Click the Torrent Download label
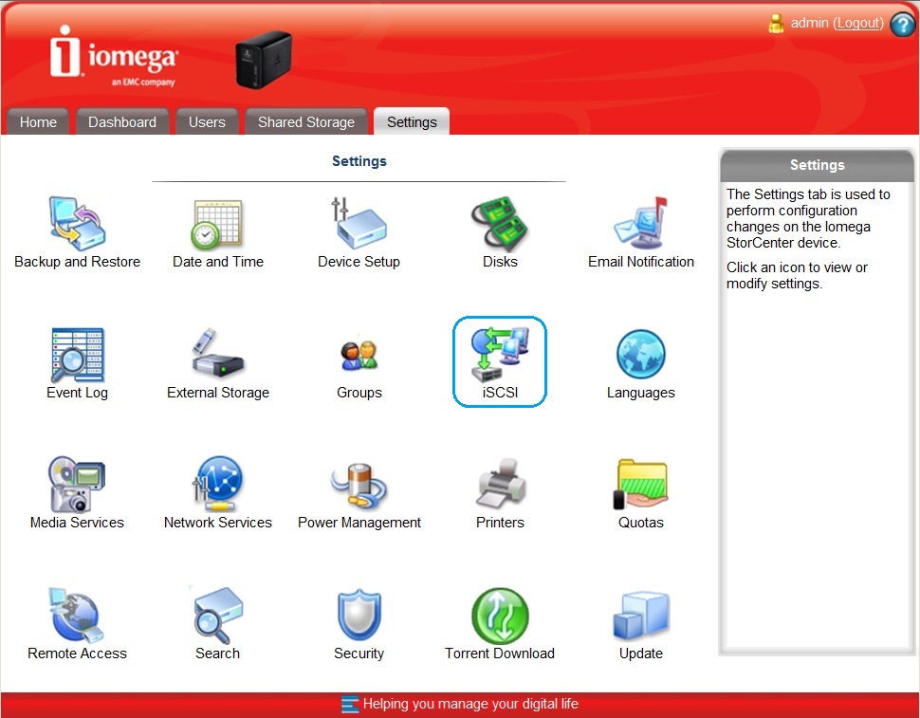Viewport: 920px width, 718px height. [x=500, y=654]
